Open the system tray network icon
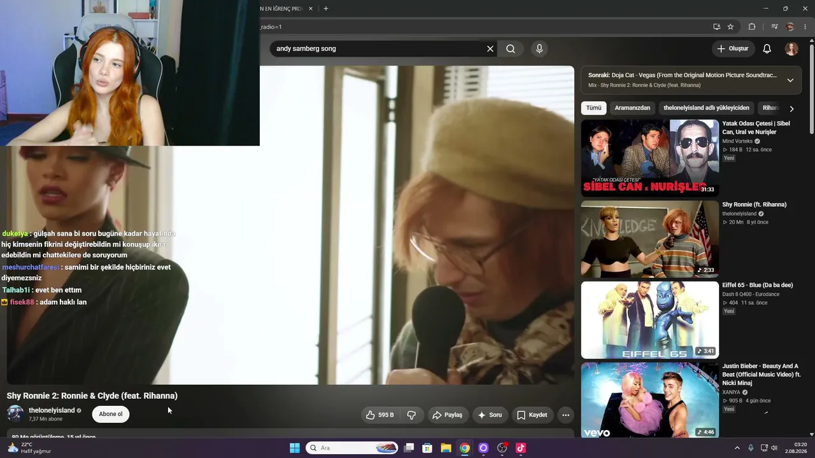The width and height of the screenshot is (815, 458). tap(764, 448)
